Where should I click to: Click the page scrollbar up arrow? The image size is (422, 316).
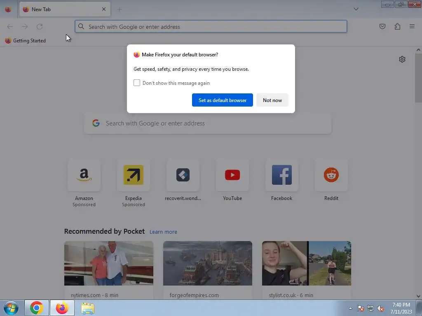(x=418, y=50)
